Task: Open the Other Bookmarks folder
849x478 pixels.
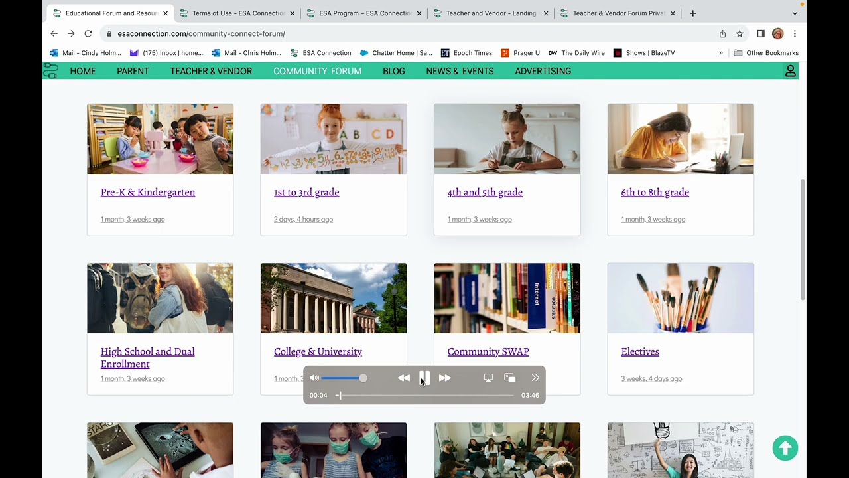Action: pos(766,53)
